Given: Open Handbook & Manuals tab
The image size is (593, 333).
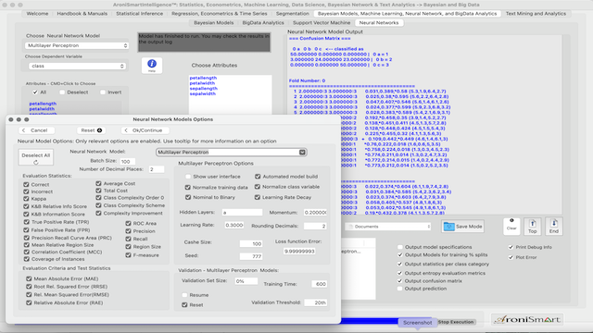Looking at the screenshot, I should tap(82, 14).
